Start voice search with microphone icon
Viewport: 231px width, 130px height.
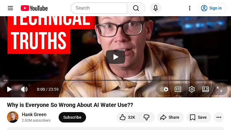click(156, 8)
